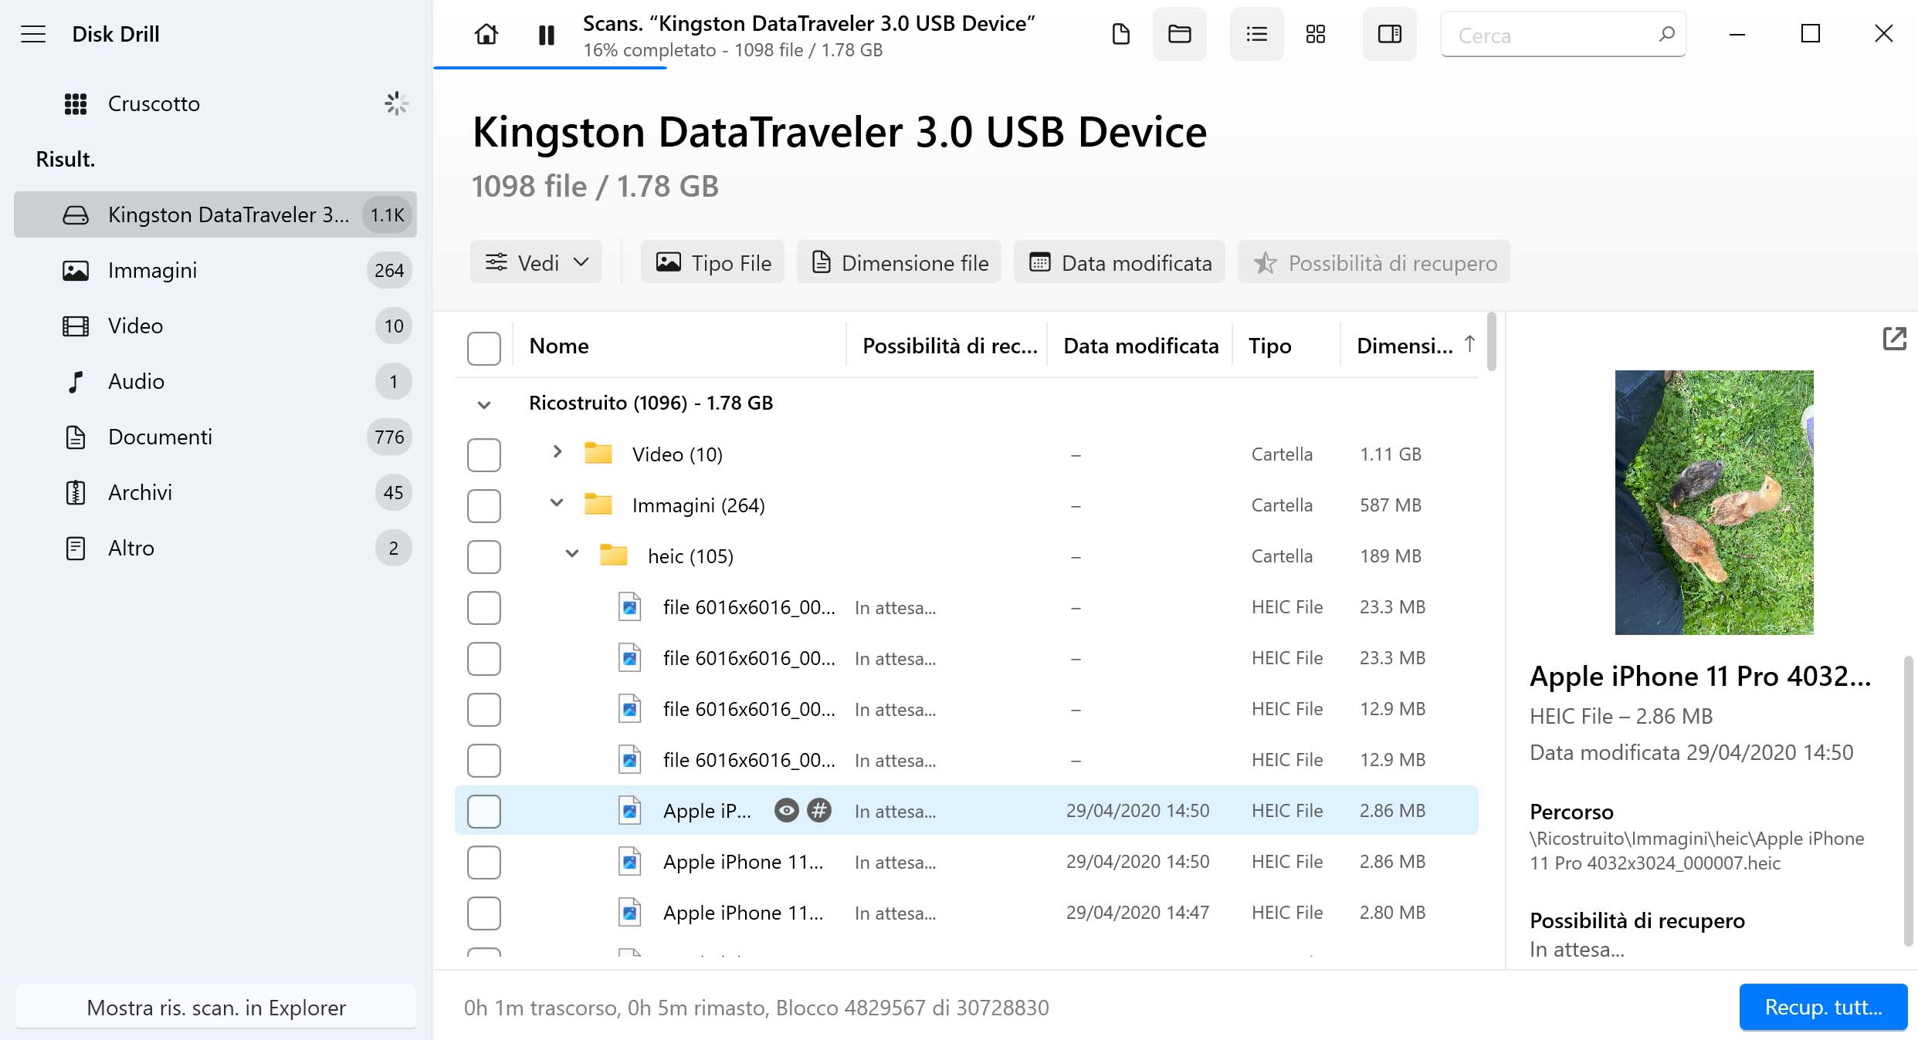Toggle the preview side panel icon
This screenshot has width=1918, height=1040.
pyautogui.click(x=1389, y=34)
